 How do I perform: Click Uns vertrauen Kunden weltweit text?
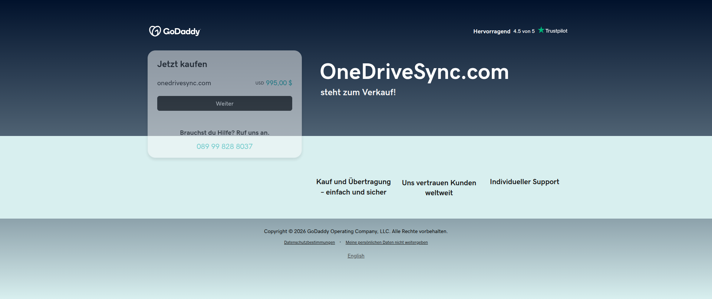(x=439, y=187)
